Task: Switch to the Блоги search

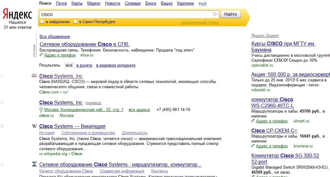Action: coord(151,3)
